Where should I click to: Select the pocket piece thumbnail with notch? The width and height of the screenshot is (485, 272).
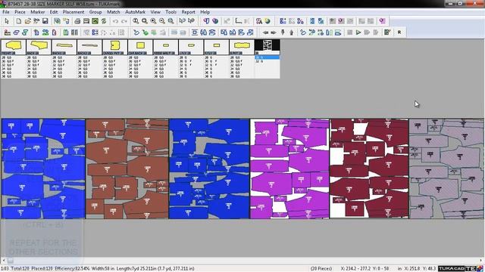tap(114, 47)
